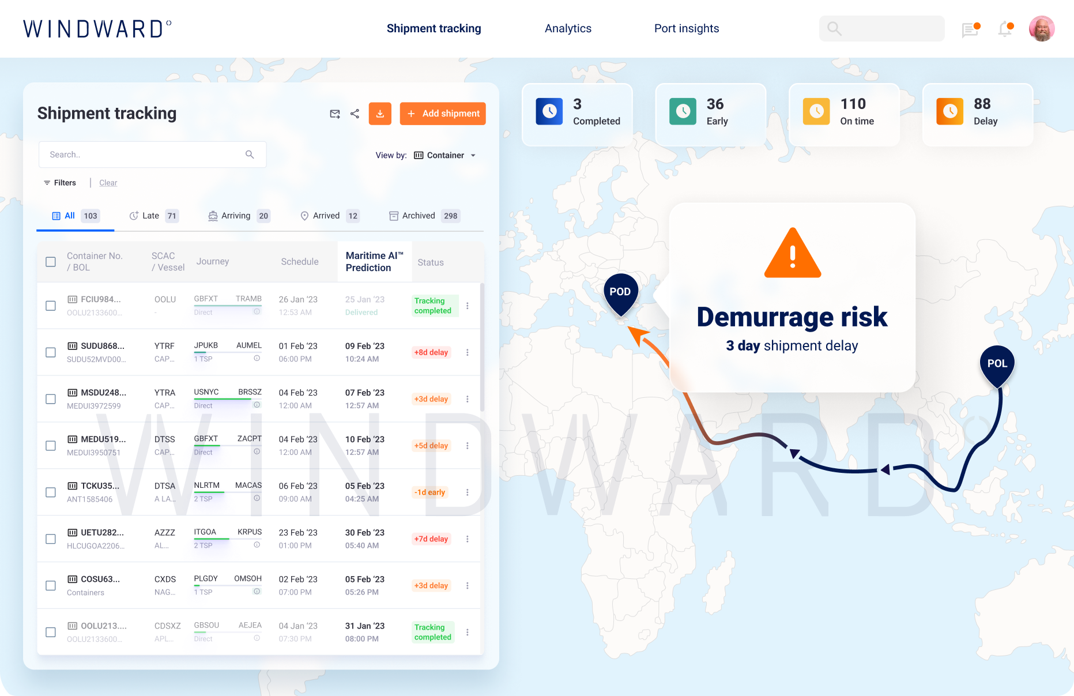Check the TCKU35 row checkbox
The height and width of the screenshot is (696, 1074).
(x=51, y=492)
